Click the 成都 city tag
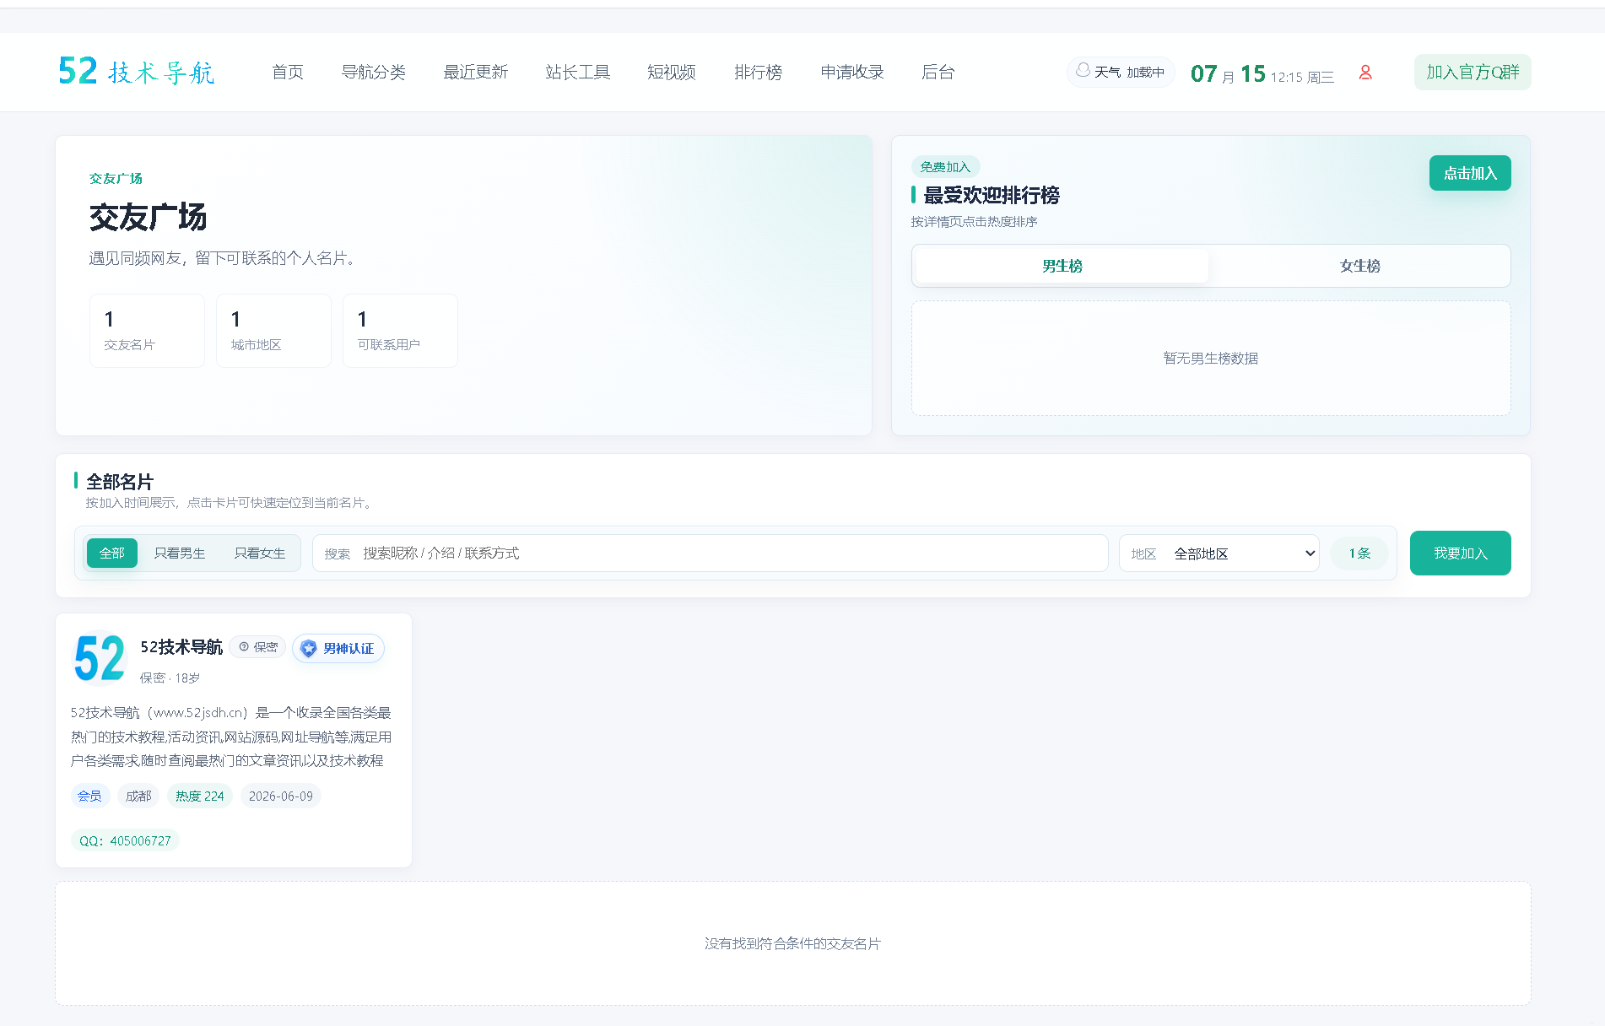 point(138,796)
